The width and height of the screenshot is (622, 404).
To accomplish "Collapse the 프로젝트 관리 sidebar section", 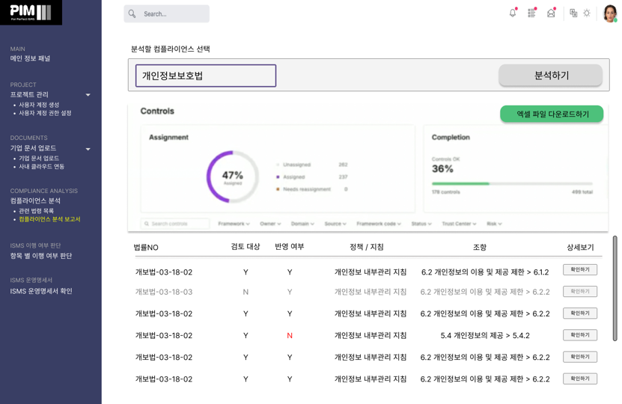I will (x=88, y=95).
